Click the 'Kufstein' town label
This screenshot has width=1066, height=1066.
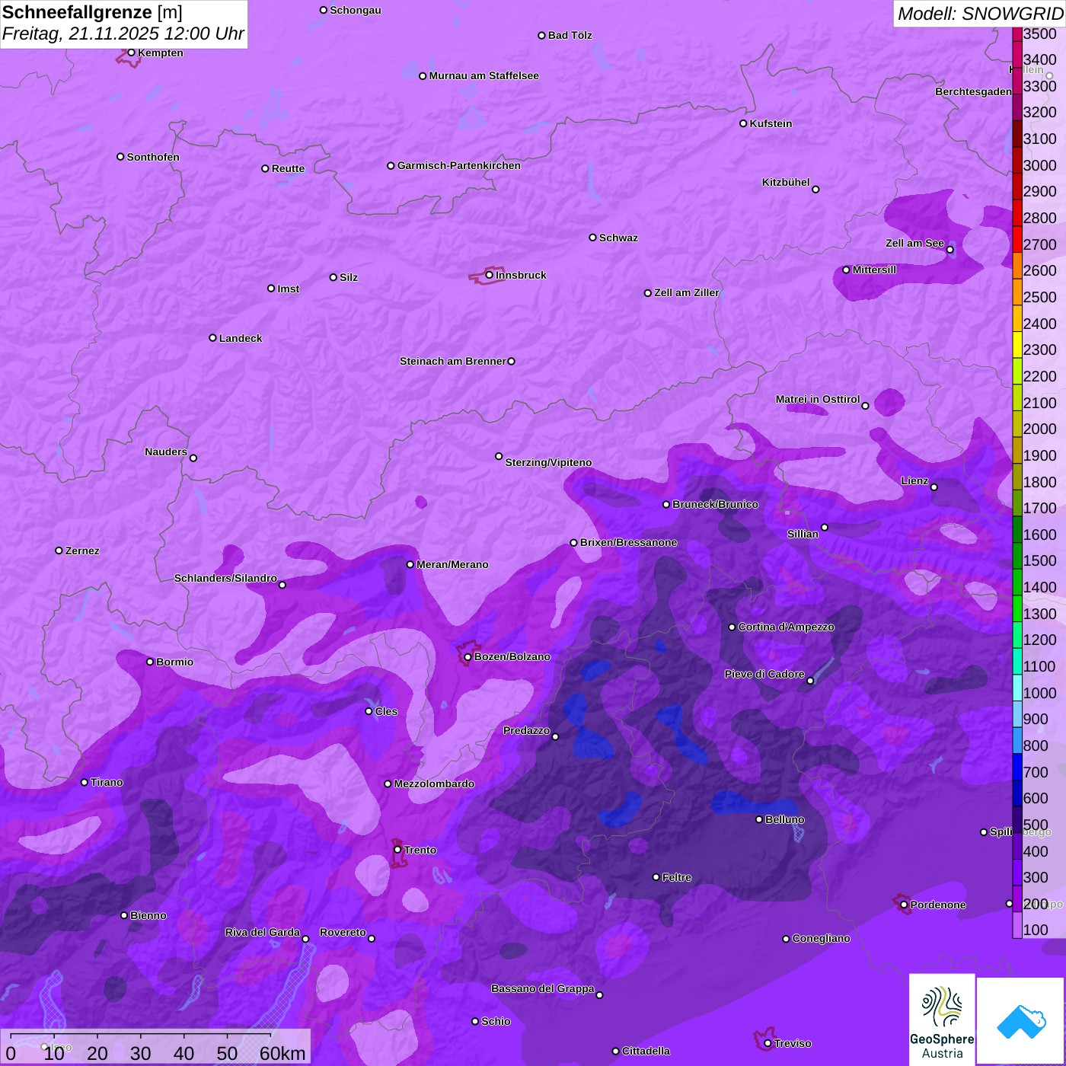coord(771,123)
